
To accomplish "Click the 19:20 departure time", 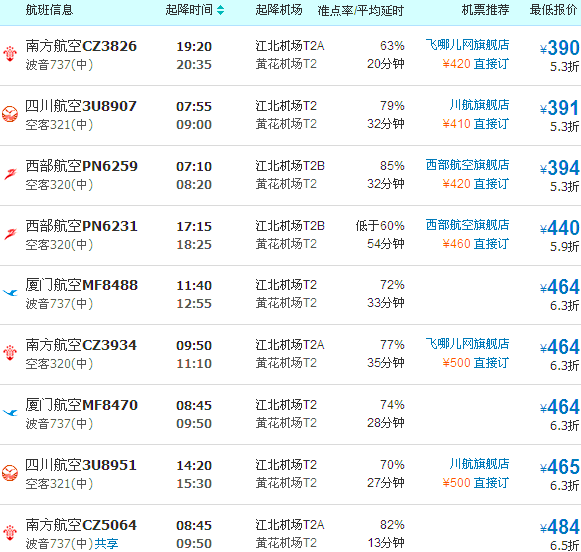I will pyautogui.click(x=194, y=47).
